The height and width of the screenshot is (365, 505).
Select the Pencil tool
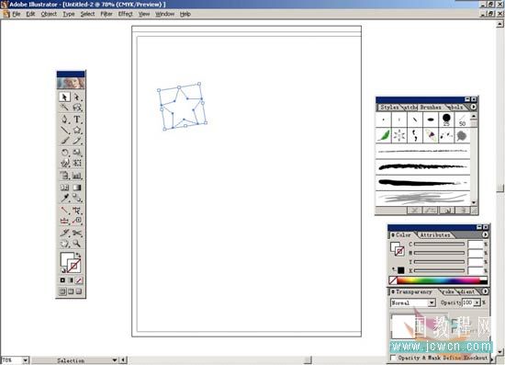[77, 141]
